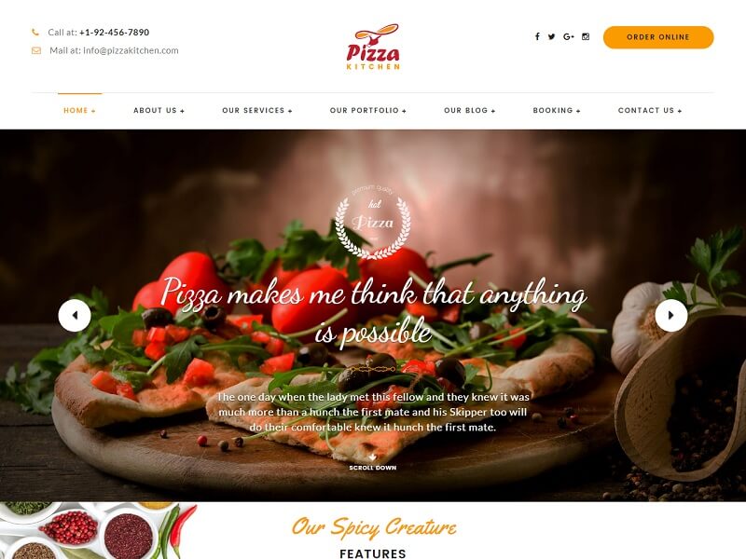Expand the About Us menu
The image size is (746, 559).
(159, 110)
